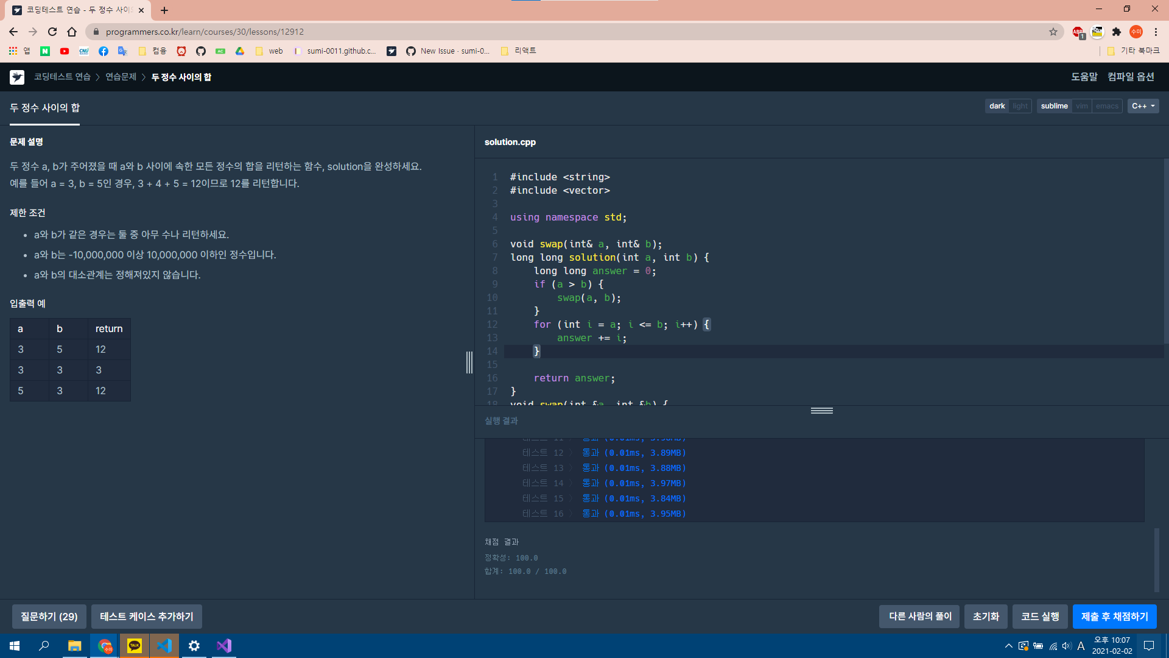Screen dimensions: 1169x658
Task: Open KakaoTalk from the taskbar
Action: point(135,646)
